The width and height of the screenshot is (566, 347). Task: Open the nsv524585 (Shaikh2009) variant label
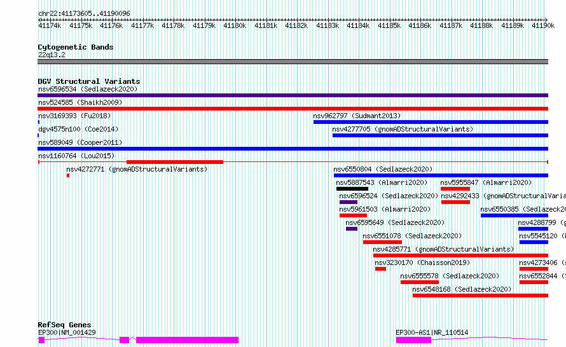tap(80, 102)
